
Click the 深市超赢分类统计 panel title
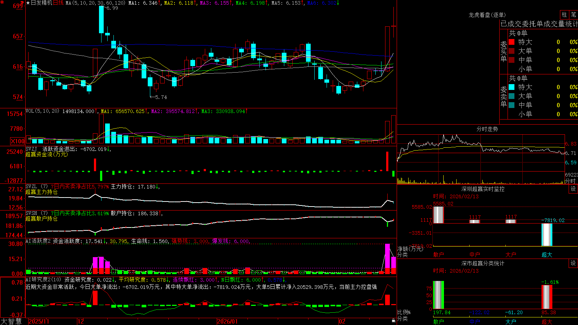483,263
